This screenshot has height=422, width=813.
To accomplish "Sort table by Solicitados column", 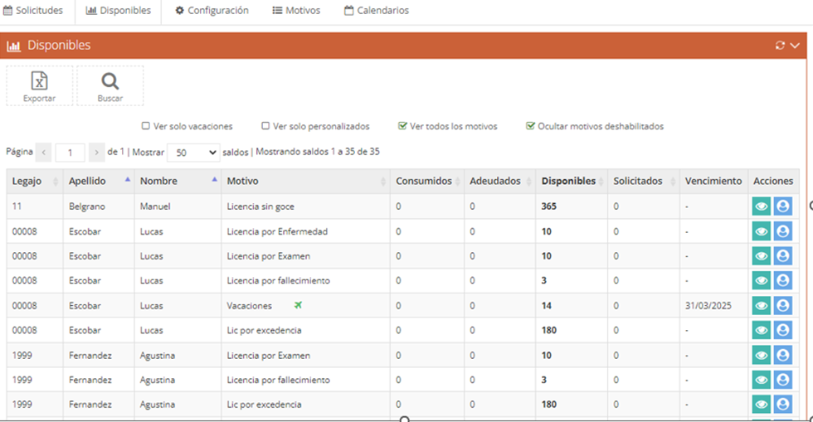I will coord(644,181).
